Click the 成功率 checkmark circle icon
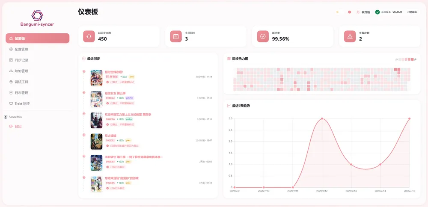The height and width of the screenshot is (207, 428). pos(263,36)
